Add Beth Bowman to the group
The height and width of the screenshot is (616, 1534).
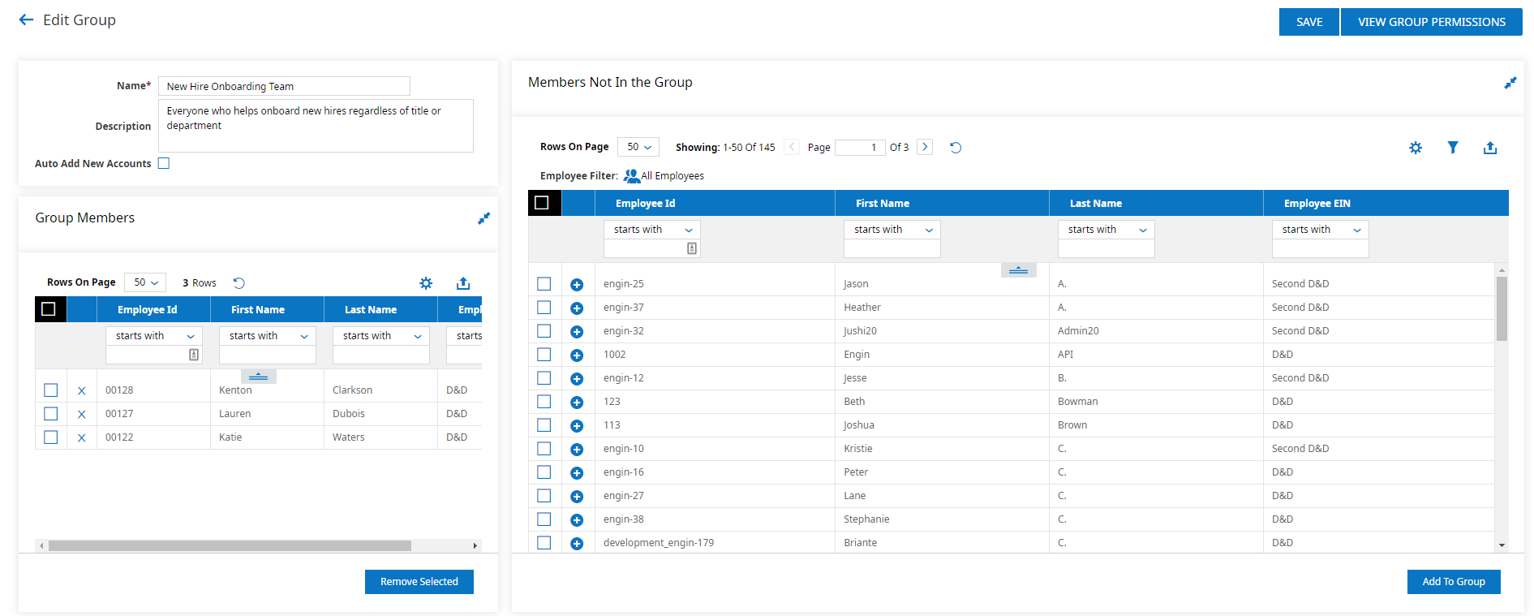coord(577,402)
